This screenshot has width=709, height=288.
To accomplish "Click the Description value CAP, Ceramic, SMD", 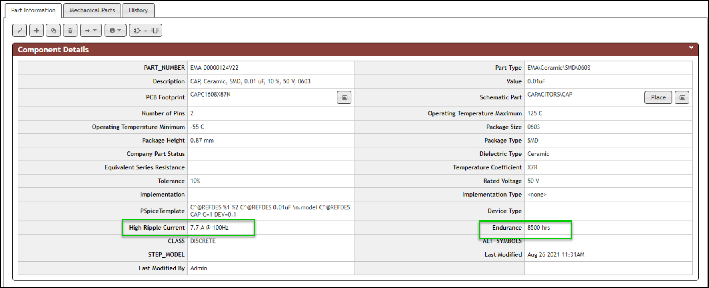I will [x=250, y=81].
